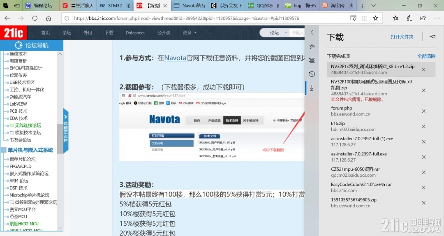Click the 21ic site search input field
Screen dimensions: 444x236
tap(297, 32)
